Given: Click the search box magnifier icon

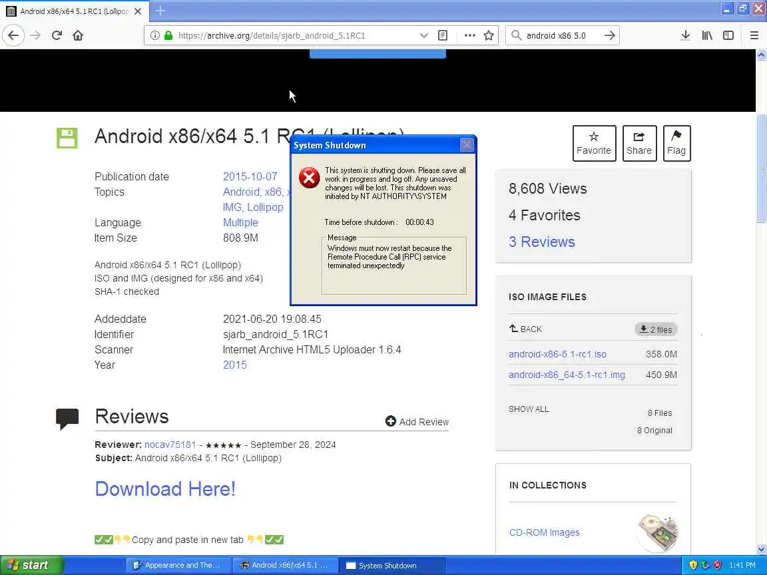Looking at the screenshot, I should pyautogui.click(x=515, y=35).
